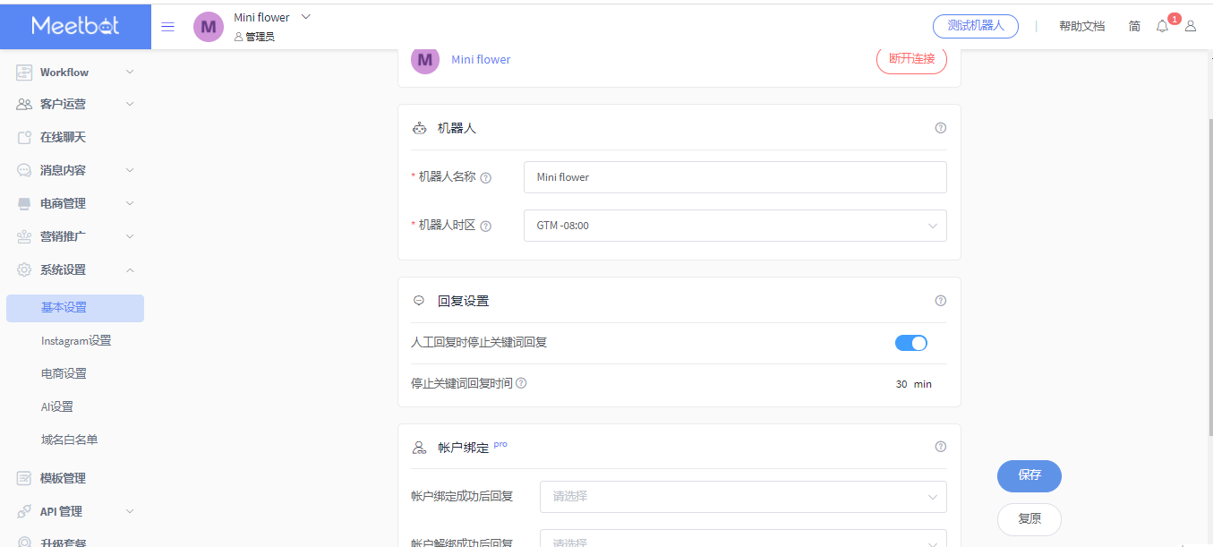This screenshot has width=1213, height=547.
Task: Collapse the 系统设置 menu chevron
Action: click(x=130, y=269)
